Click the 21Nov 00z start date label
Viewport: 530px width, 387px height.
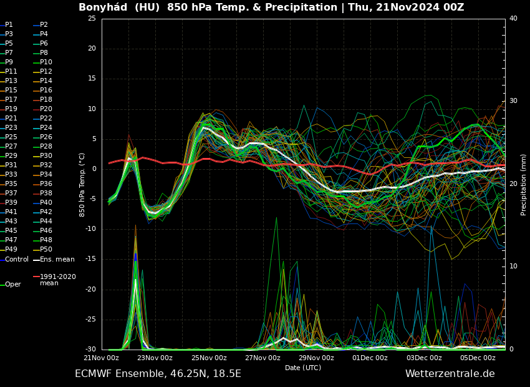pyautogui.click(x=101, y=358)
